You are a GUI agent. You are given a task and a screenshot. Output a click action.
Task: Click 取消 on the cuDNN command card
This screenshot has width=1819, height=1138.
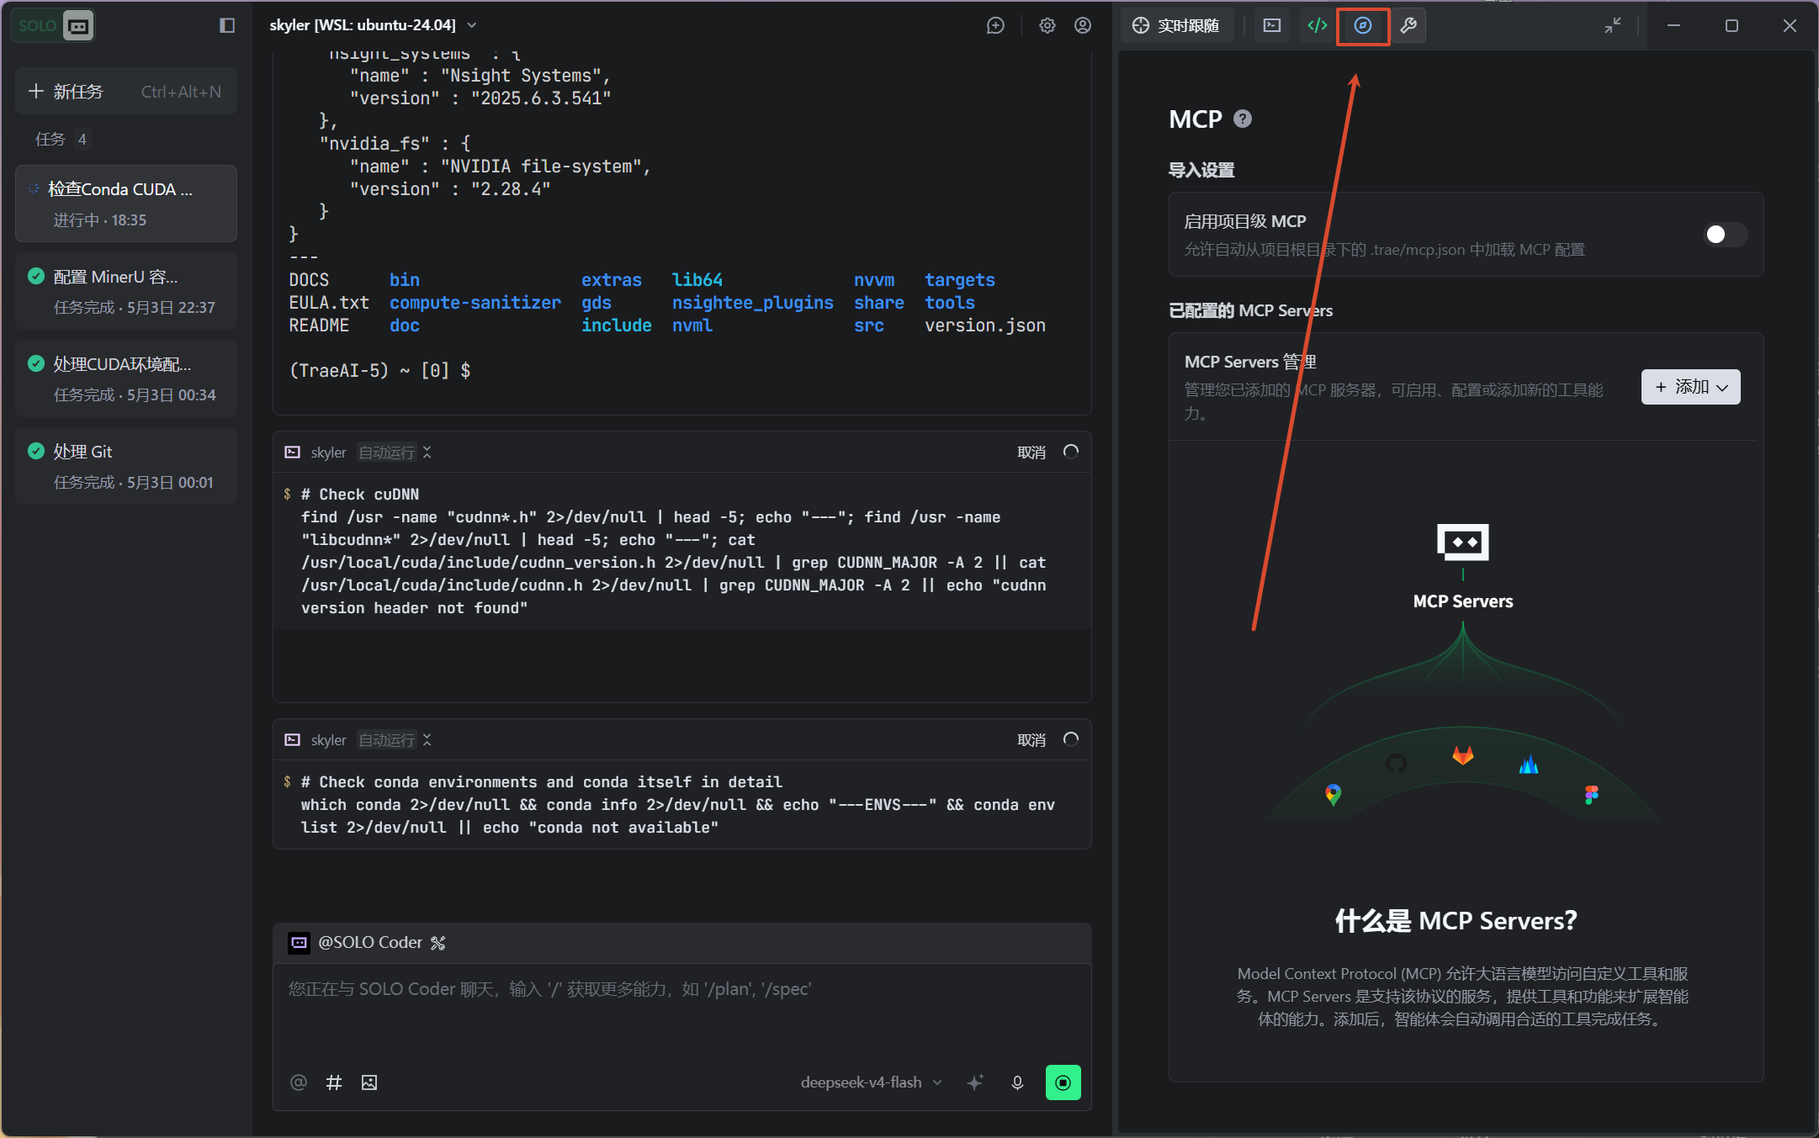click(1031, 453)
